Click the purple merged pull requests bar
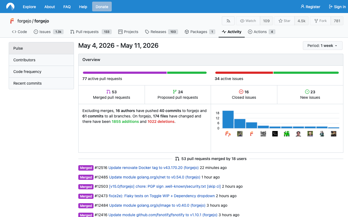The height and width of the screenshot is (217, 348). [x=125, y=73]
